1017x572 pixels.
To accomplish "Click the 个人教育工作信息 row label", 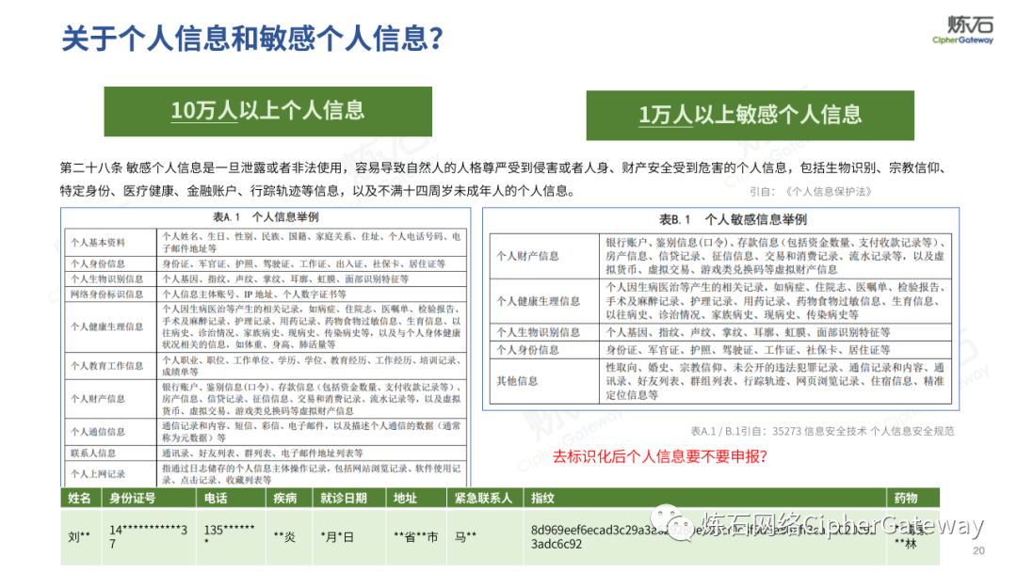I will pos(107,366).
